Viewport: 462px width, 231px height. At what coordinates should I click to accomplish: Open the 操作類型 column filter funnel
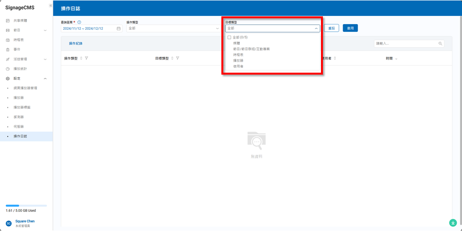[x=86, y=58]
